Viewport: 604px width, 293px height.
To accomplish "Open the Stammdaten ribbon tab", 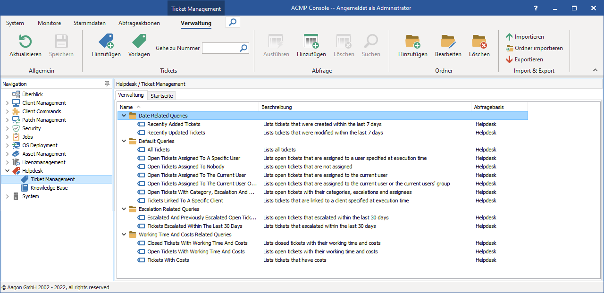I will click(x=90, y=23).
